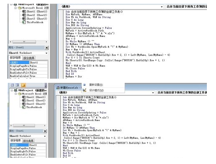216x164 pixels.
Task: Collapse Microsoft Excel objects folder in lower tree
Action: click(x=16, y=94)
